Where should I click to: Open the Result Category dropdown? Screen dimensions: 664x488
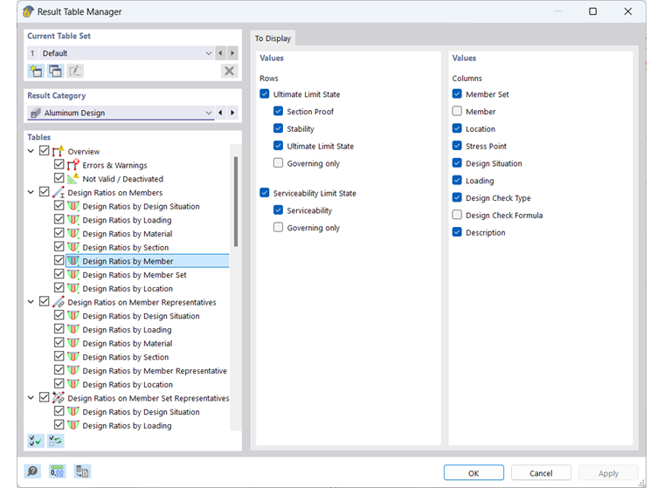point(208,113)
